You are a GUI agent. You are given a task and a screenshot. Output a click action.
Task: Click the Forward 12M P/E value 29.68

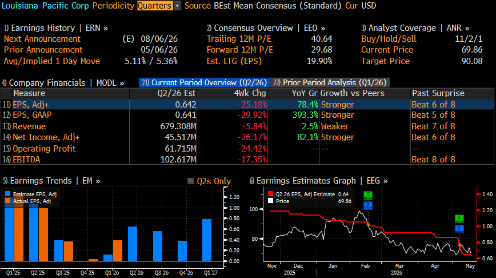click(322, 50)
